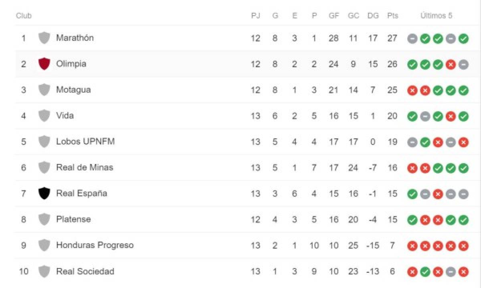Click Vida's points value 20
This screenshot has height=288, width=481.
point(392,116)
